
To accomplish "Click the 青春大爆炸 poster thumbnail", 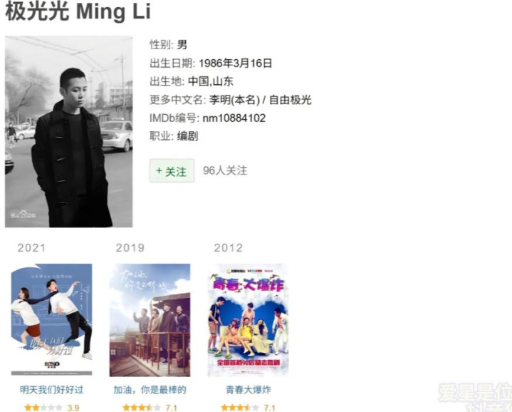I will coord(248,320).
